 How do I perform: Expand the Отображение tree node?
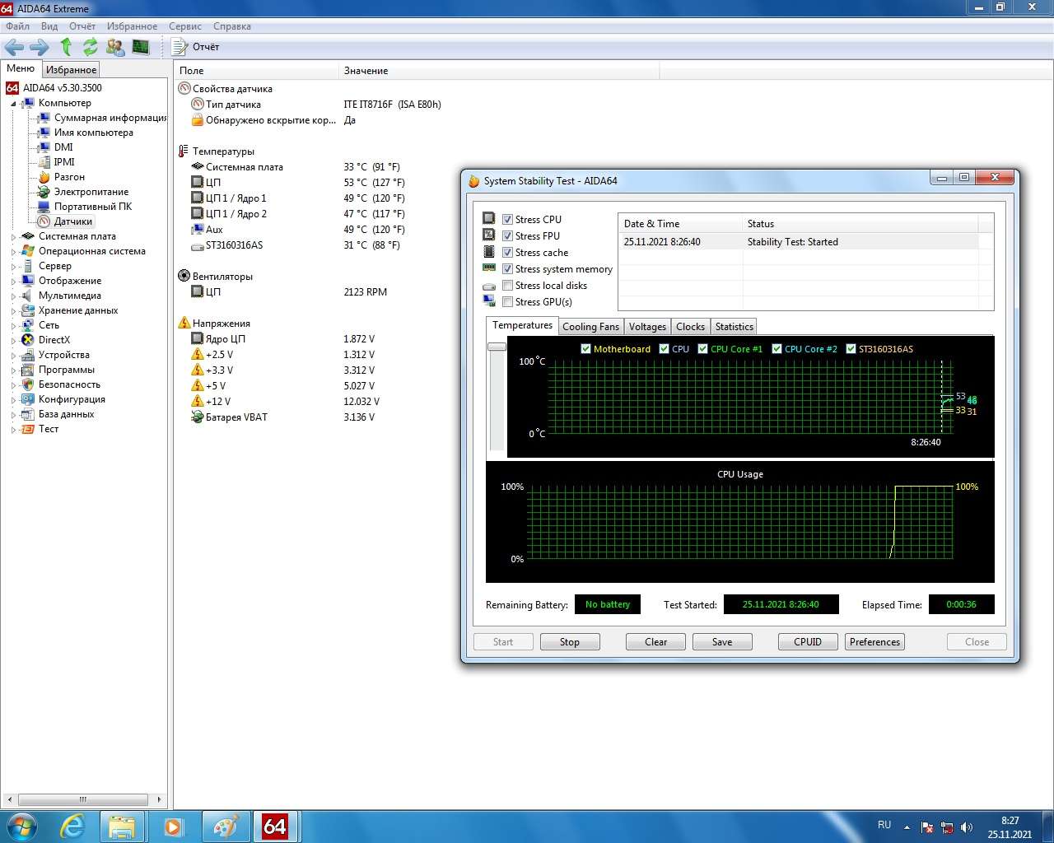[13, 282]
